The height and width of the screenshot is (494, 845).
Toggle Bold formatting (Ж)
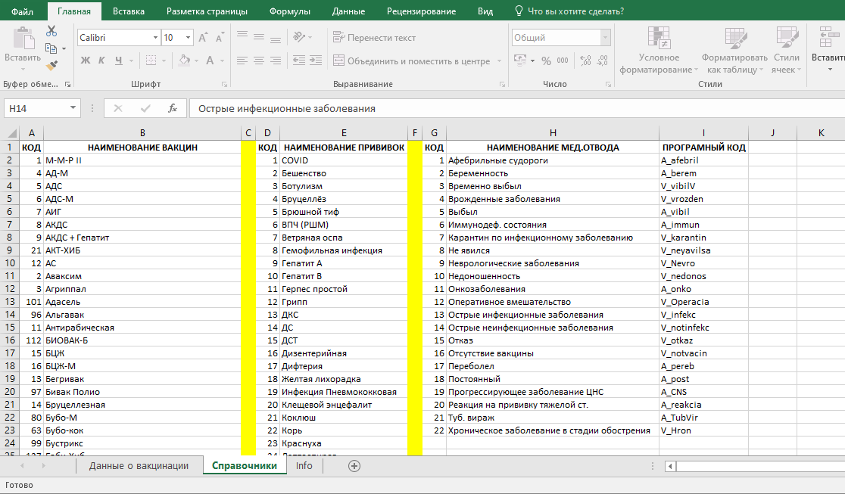click(85, 61)
